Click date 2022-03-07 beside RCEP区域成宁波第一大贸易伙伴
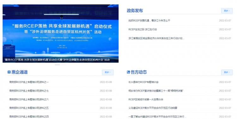This screenshot has width=237, height=119. tap(225, 99)
